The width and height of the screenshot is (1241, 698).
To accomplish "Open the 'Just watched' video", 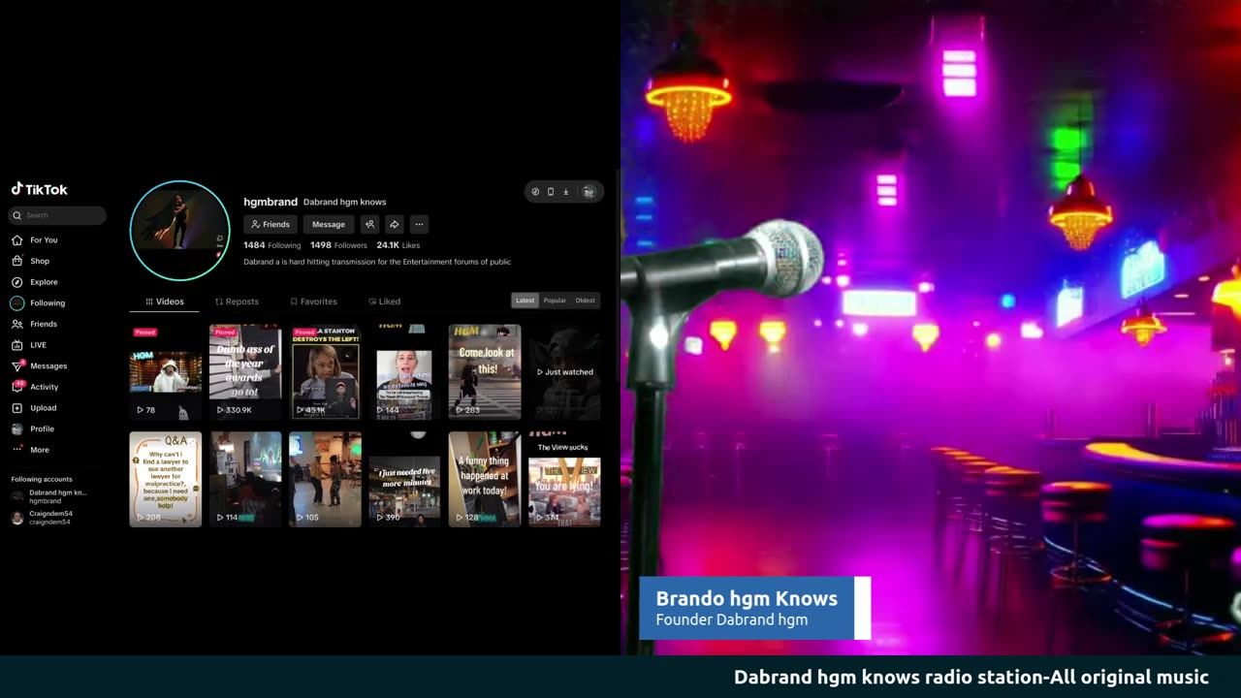I will (564, 371).
